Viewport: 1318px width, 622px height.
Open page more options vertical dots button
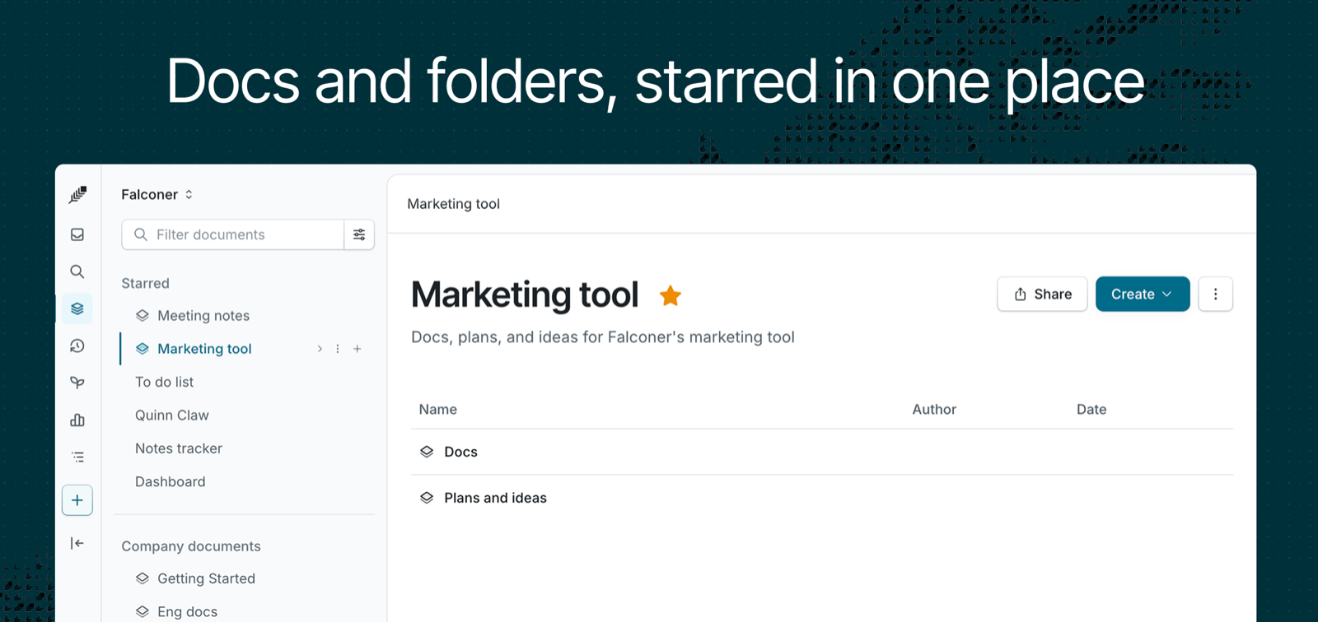pyautogui.click(x=1216, y=294)
